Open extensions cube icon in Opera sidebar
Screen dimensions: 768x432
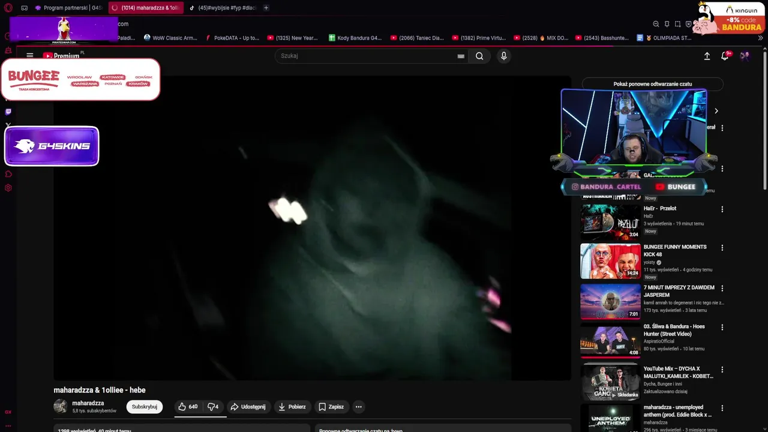pyautogui.click(x=8, y=174)
